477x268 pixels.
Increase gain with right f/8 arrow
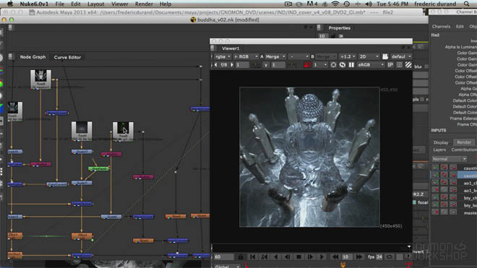coord(232,65)
